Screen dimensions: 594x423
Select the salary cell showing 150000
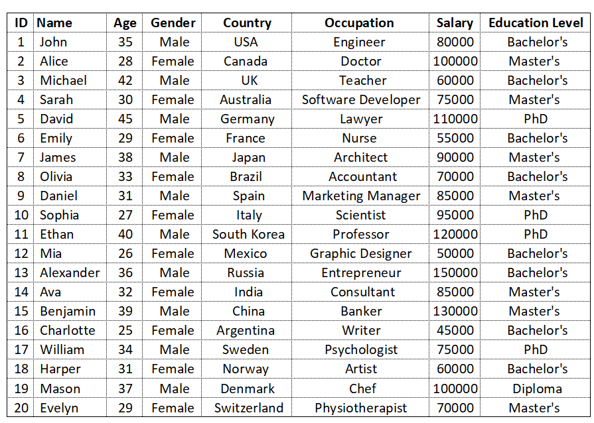[455, 272]
